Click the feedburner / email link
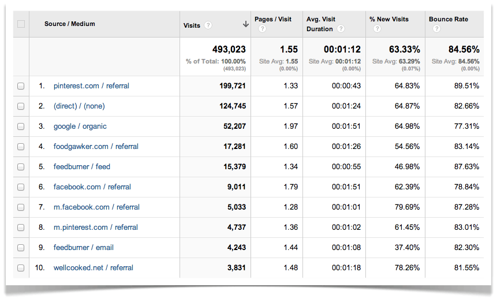The image size is (497, 302). point(83,248)
